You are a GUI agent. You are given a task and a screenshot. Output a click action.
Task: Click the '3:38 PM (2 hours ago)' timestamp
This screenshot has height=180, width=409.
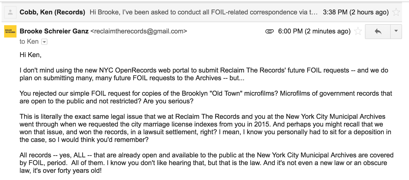pos(356,12)
